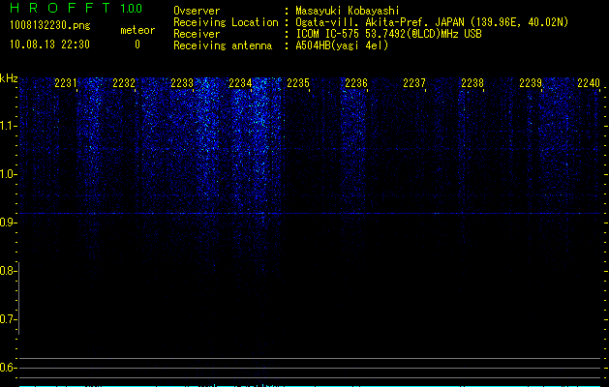Click the 2239 time marker
609x387 pixels.
531,83
